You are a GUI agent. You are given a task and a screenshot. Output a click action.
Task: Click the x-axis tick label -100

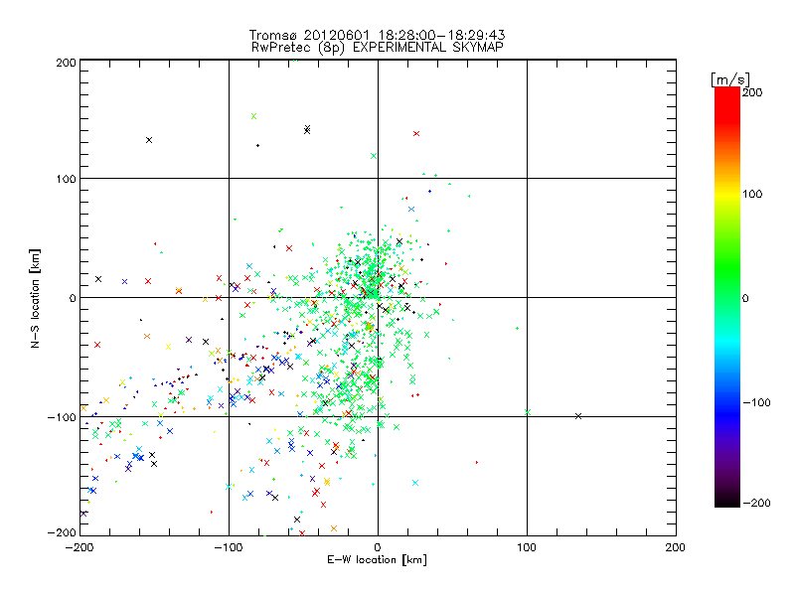click(229, 547)
